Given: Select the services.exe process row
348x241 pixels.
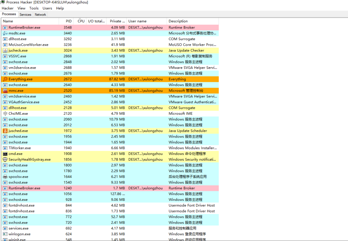Looking at the screenshot, I should (110, 228).
